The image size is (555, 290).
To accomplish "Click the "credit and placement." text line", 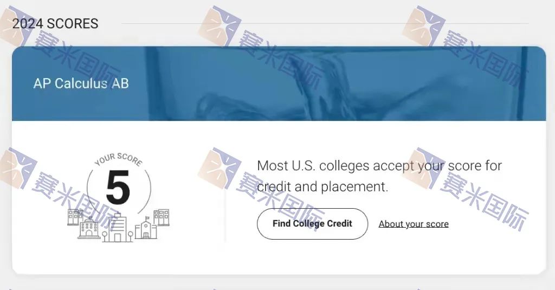I will 322,186.
